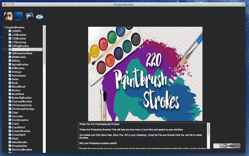Click folder icon beside 150Brushes

(10, 38)
